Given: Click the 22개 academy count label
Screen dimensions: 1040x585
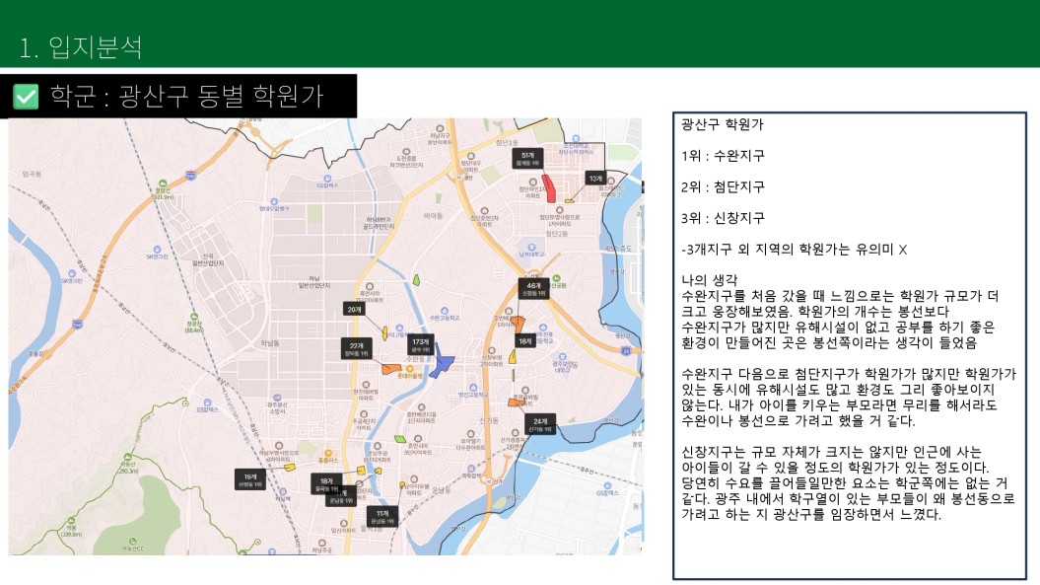Looking at the screenshot, I should pyautogui.click(x=356, y=349).
